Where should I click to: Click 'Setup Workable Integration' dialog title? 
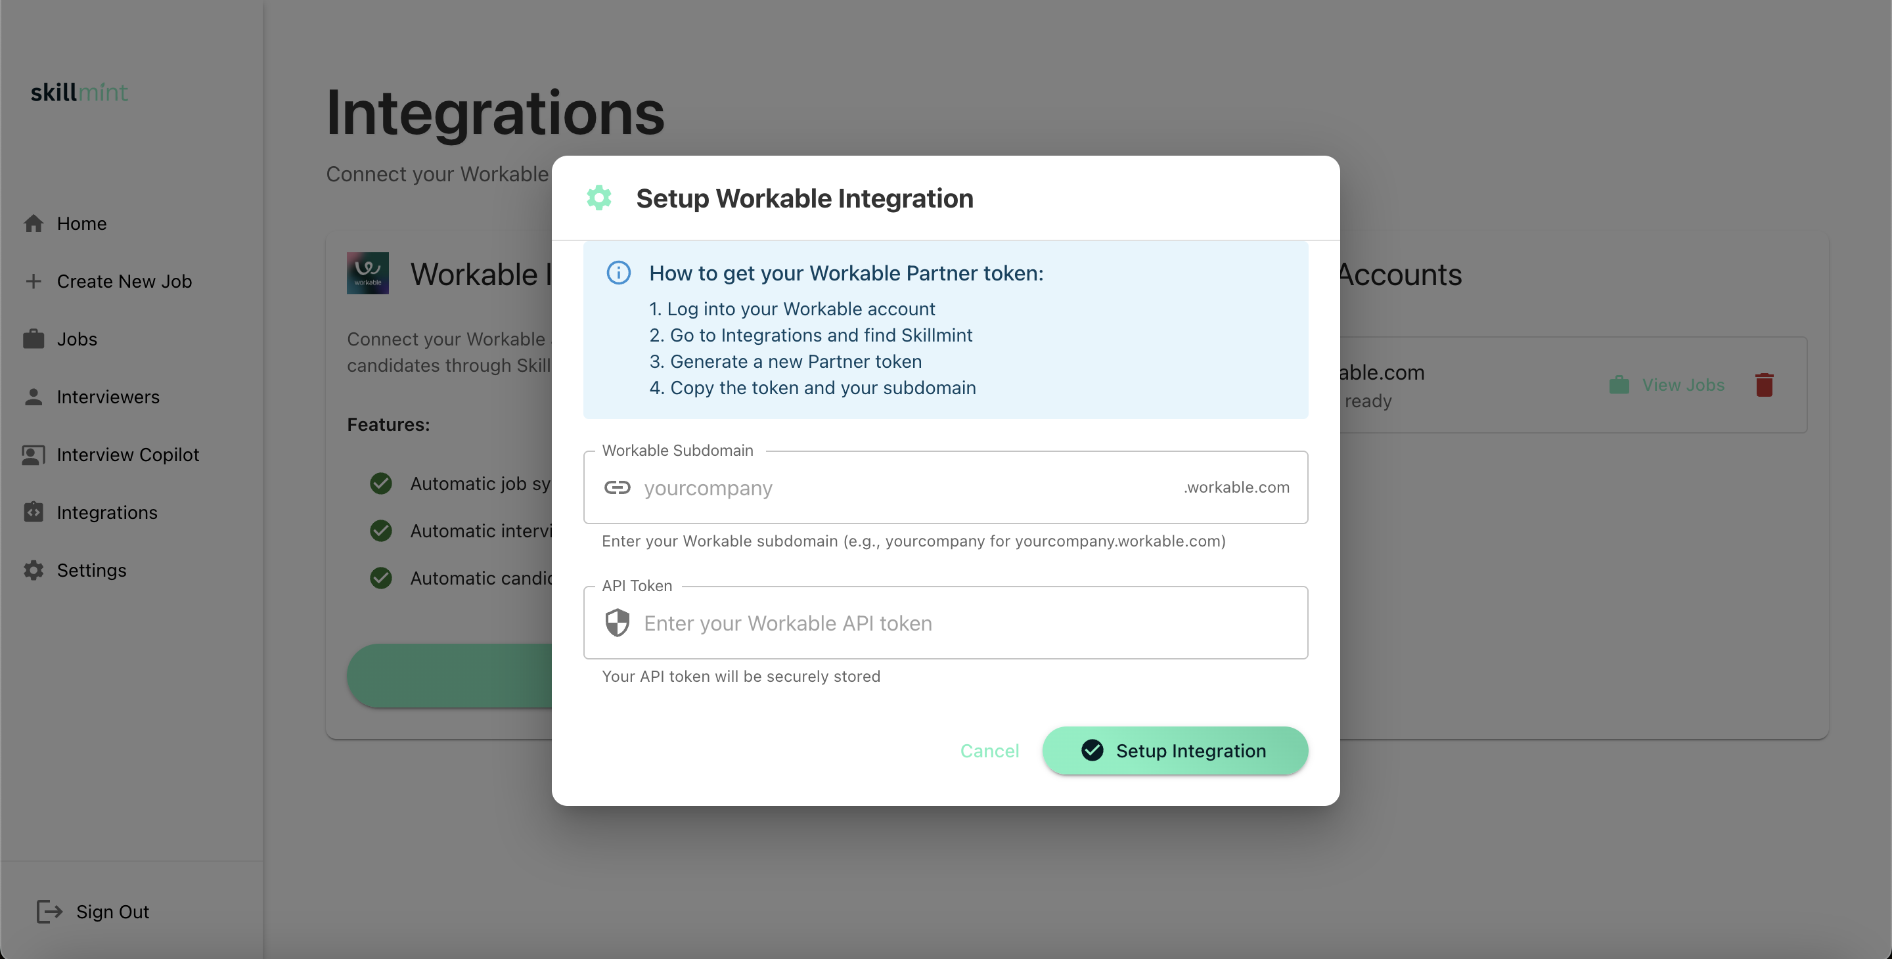pyautogui.click(x=805, y=198)
